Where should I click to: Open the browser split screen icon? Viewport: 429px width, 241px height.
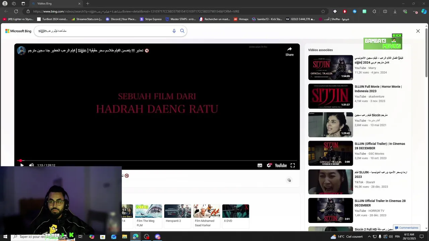[385, 11]
